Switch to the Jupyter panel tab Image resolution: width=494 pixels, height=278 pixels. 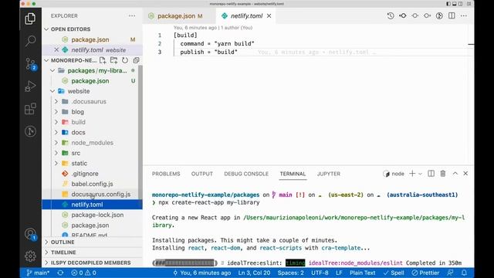pyautogui.click(x=329, y=174)
